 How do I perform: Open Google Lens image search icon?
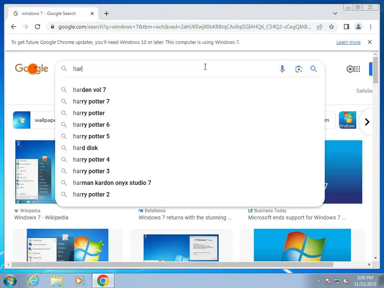tap(298, 69)
